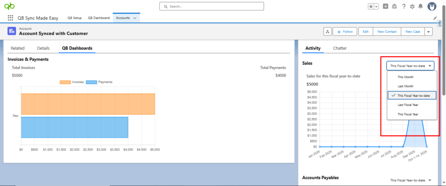The width and height of the screenshot is (446, 186).
Task: Switch to the QB Dashboards tab
Action: 77,48
